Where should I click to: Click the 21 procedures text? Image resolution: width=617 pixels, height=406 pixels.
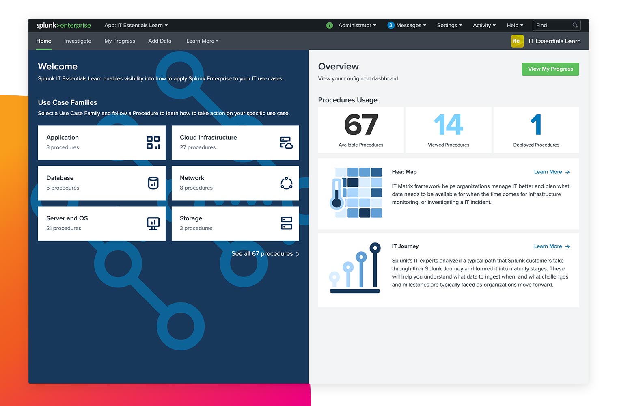click(64, 228)
